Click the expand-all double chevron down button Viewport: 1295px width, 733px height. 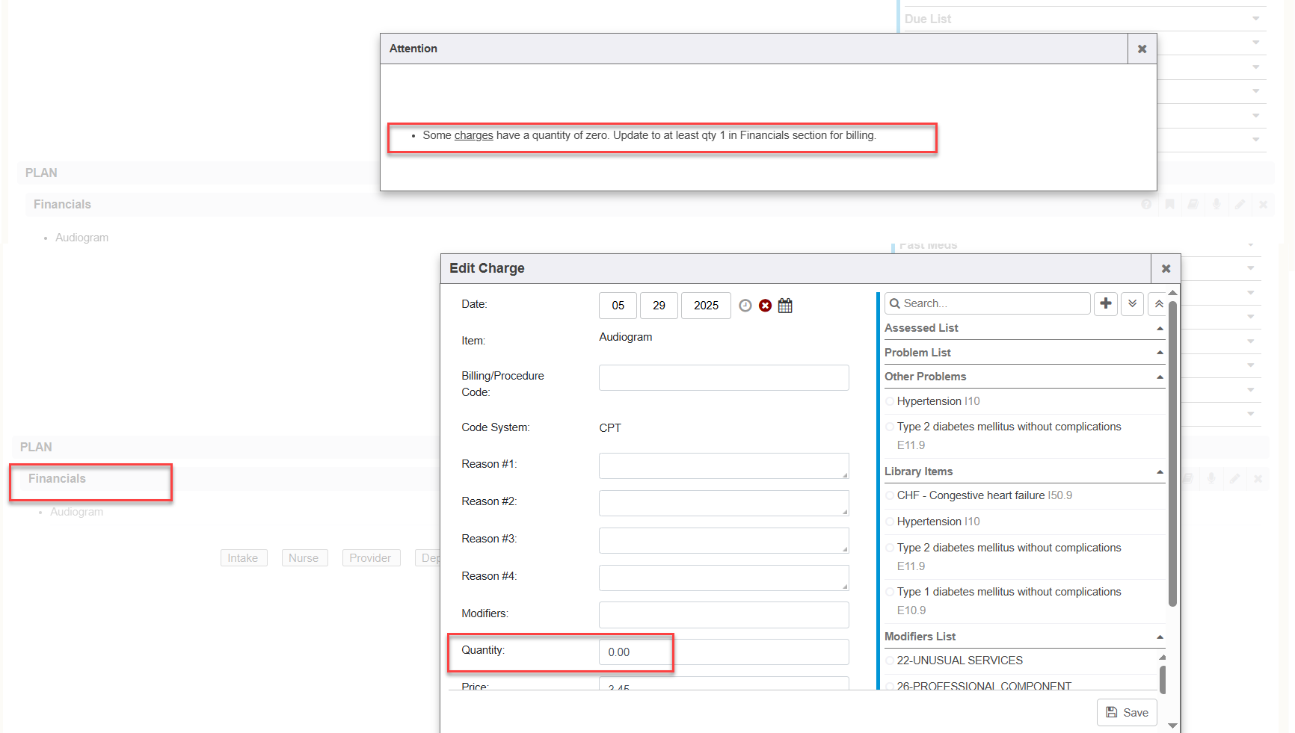point(1132,303)
